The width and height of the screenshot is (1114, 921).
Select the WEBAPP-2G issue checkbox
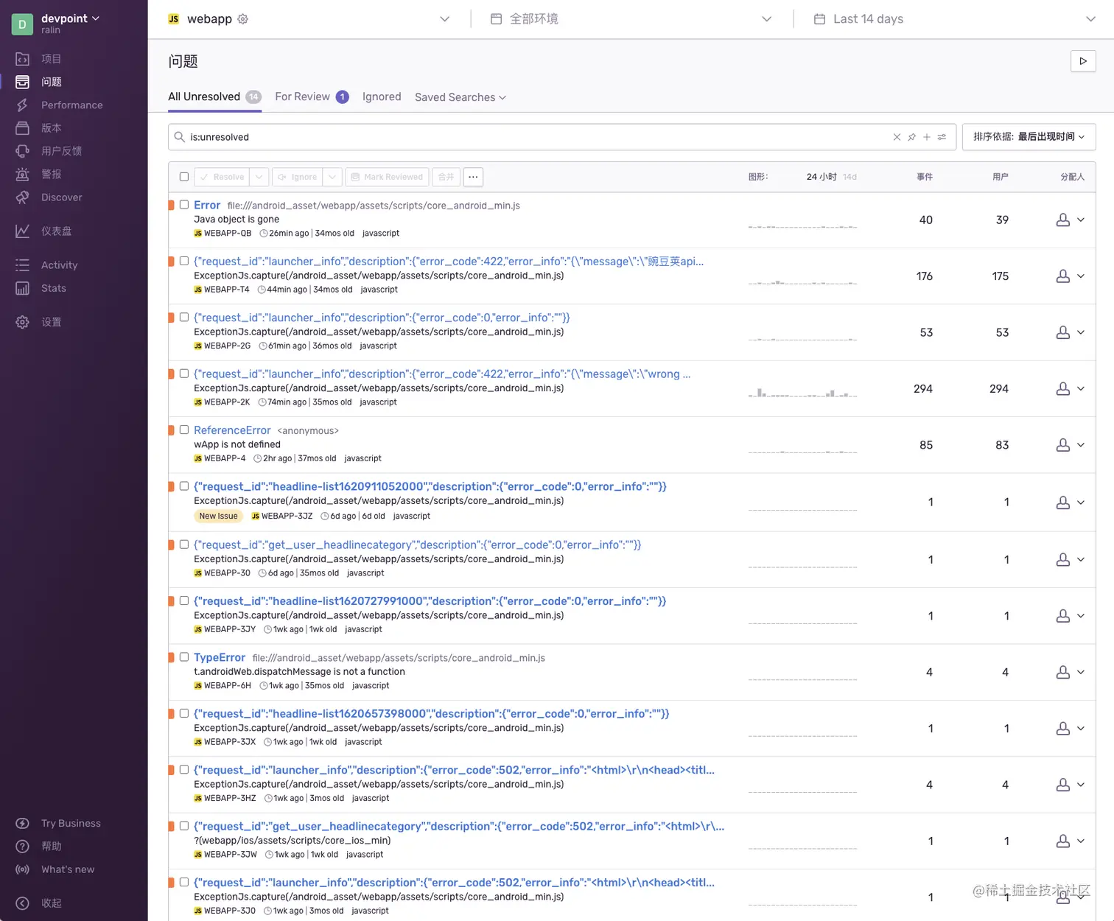[x=184, y=318]
